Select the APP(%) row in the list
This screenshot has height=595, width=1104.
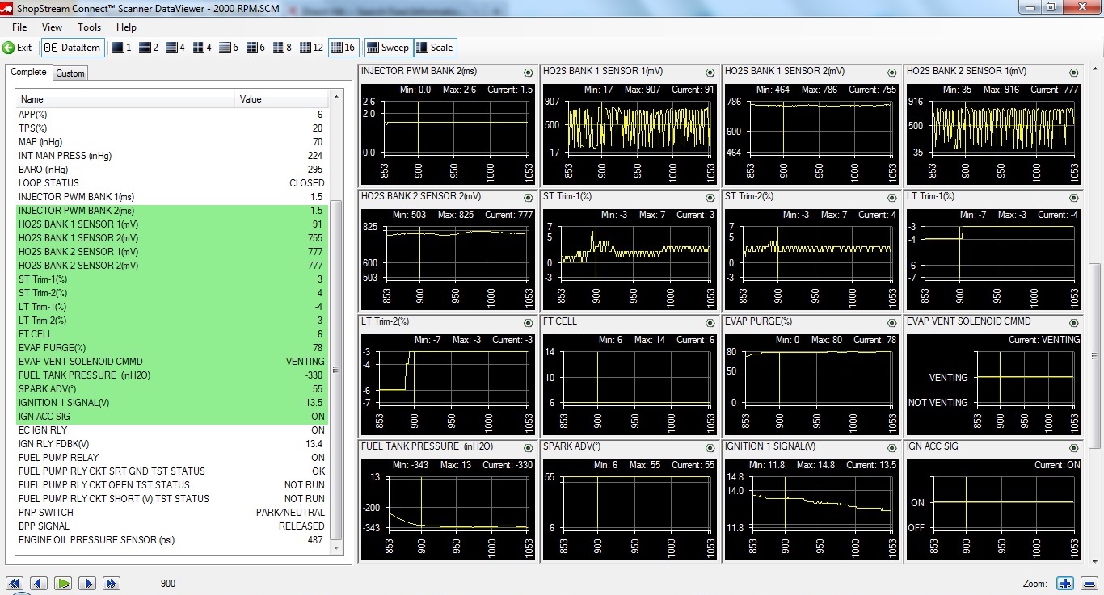coord(171,115)
